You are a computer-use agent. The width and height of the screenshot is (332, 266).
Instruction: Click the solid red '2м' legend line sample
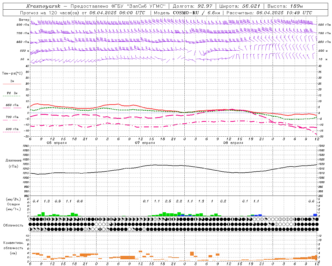[12, 84]
